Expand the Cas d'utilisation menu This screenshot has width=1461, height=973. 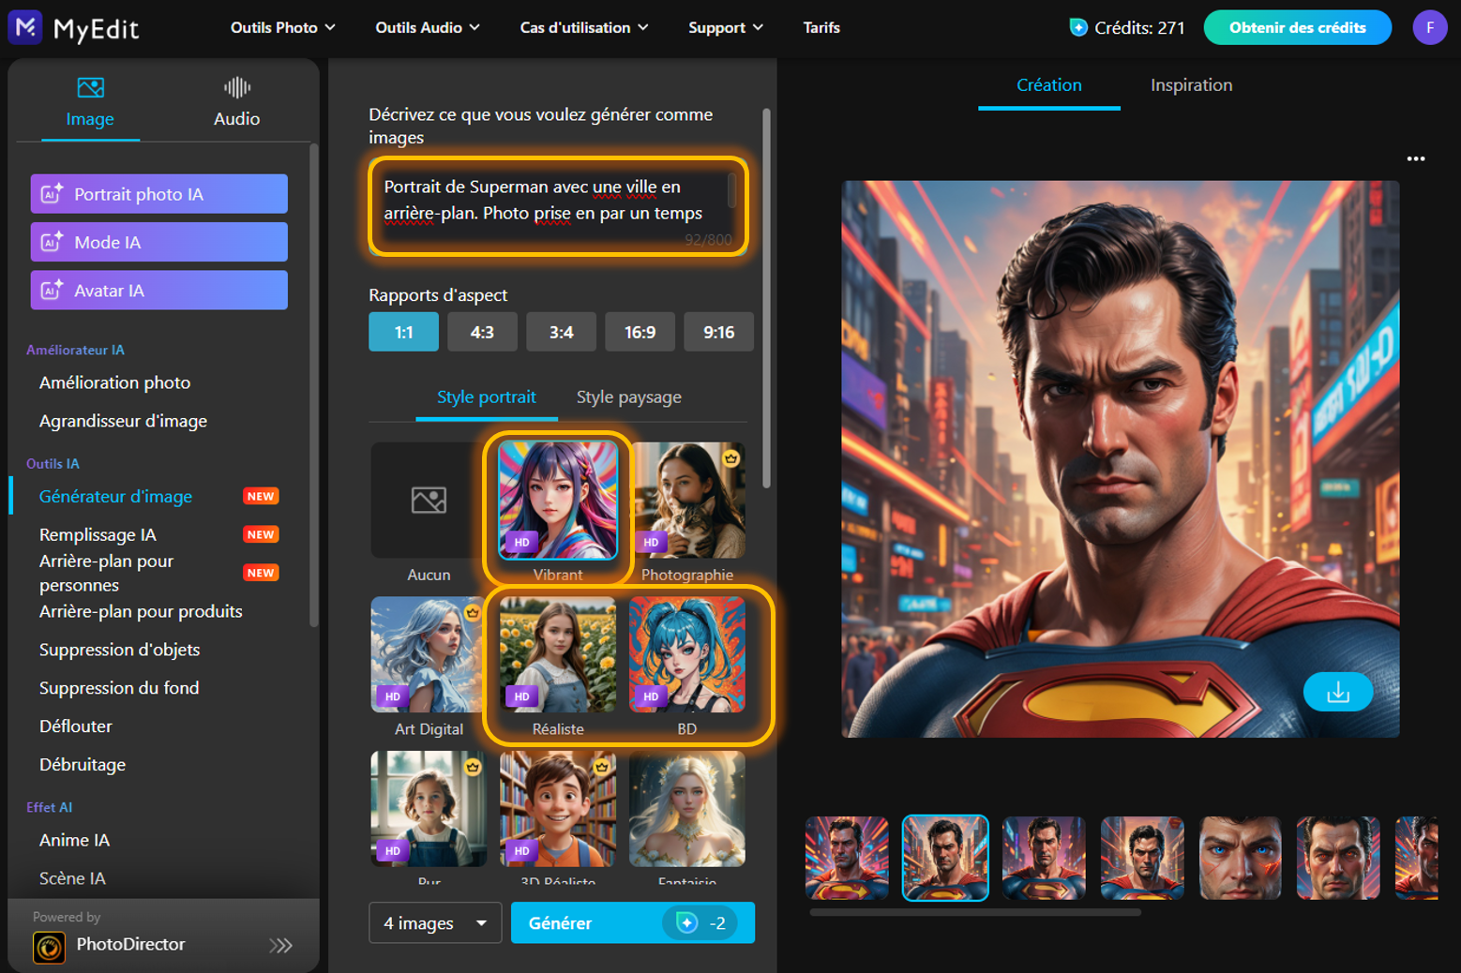584,28
